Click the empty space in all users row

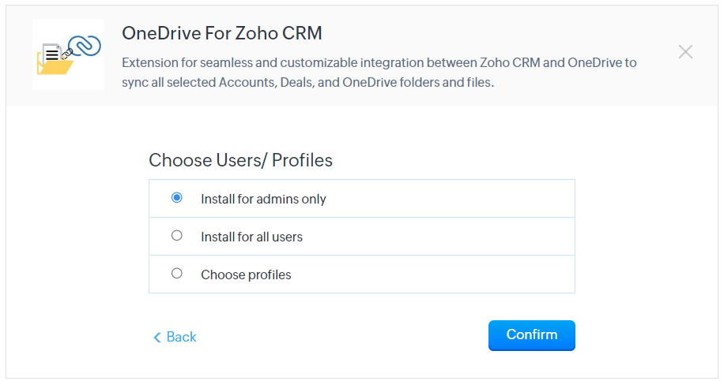pyautogui.click(x=439, y=237)
